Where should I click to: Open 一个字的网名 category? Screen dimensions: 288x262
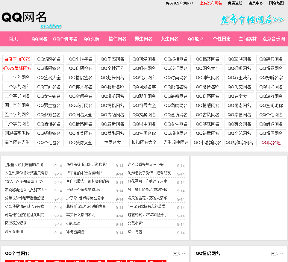pyautogui.click(x=17, y=78)
